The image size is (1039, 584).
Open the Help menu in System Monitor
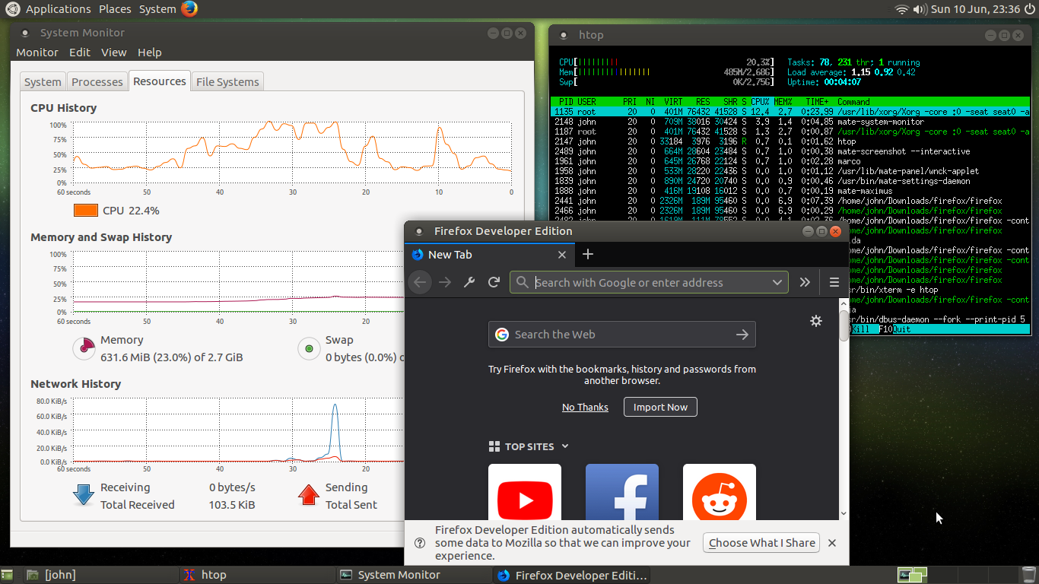[x=150, y=52]
